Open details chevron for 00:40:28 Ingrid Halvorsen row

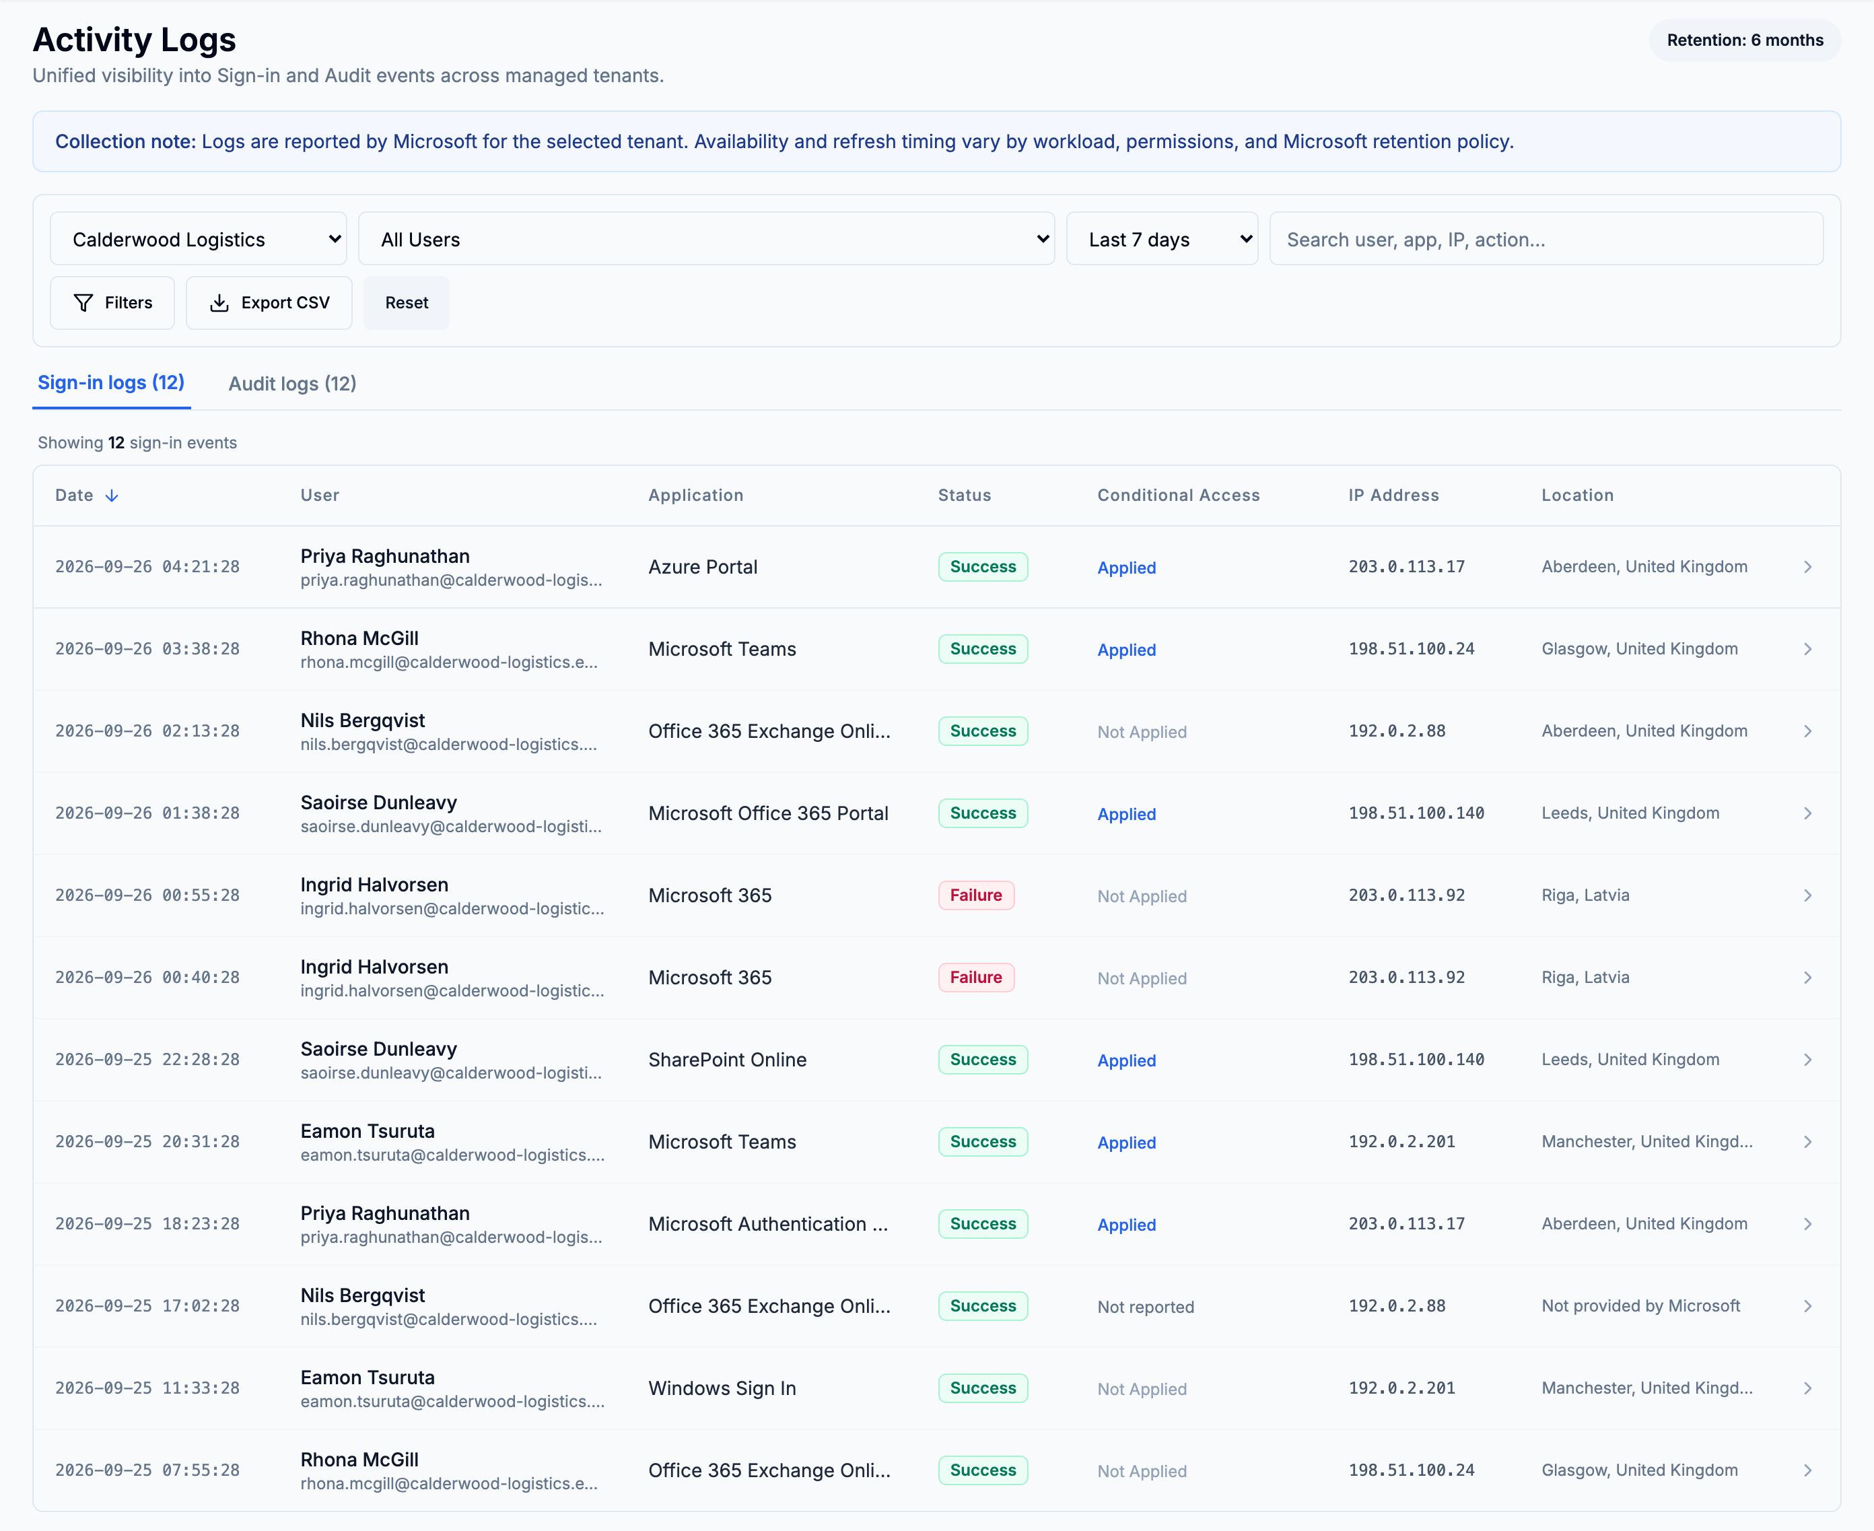point(1808,977)
